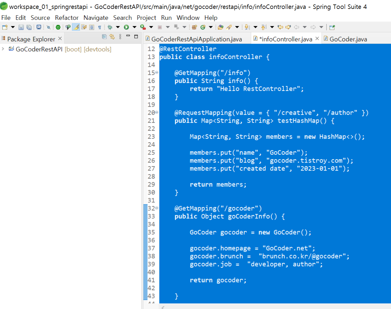Toggle Mark Occurrences highlighter

pyautogui.click(x=76, y=27)
